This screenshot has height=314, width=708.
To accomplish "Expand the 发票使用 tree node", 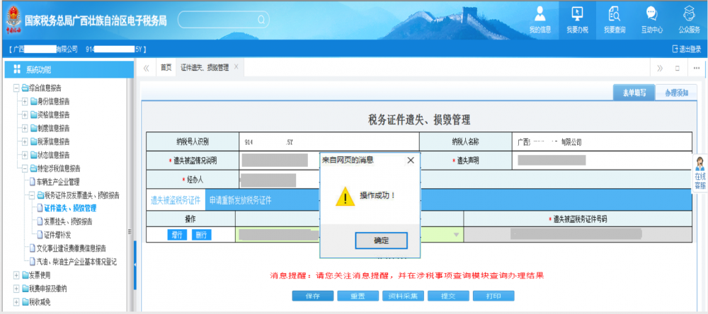I will point(16,275).
